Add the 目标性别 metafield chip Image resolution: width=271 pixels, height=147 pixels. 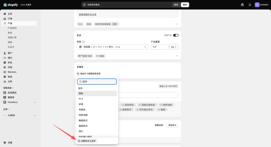(x=128, y=105)
